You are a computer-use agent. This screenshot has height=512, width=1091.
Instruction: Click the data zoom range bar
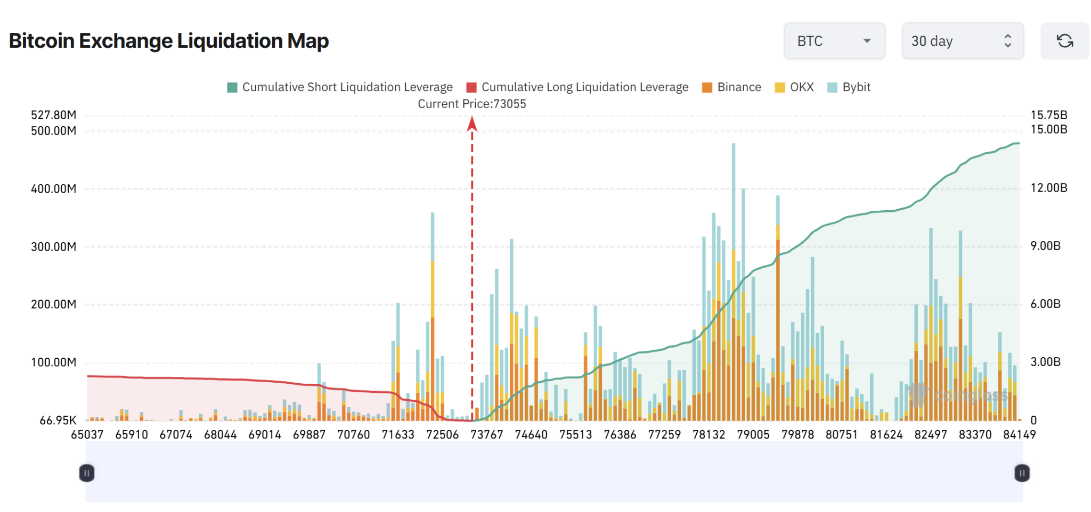[x=554, y=472]
